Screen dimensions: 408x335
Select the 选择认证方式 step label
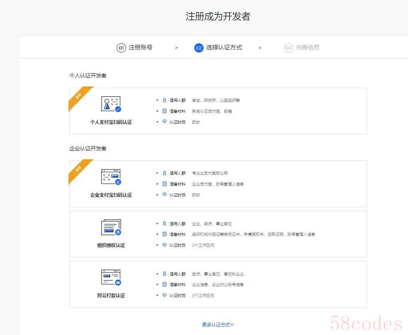point(224,48)
